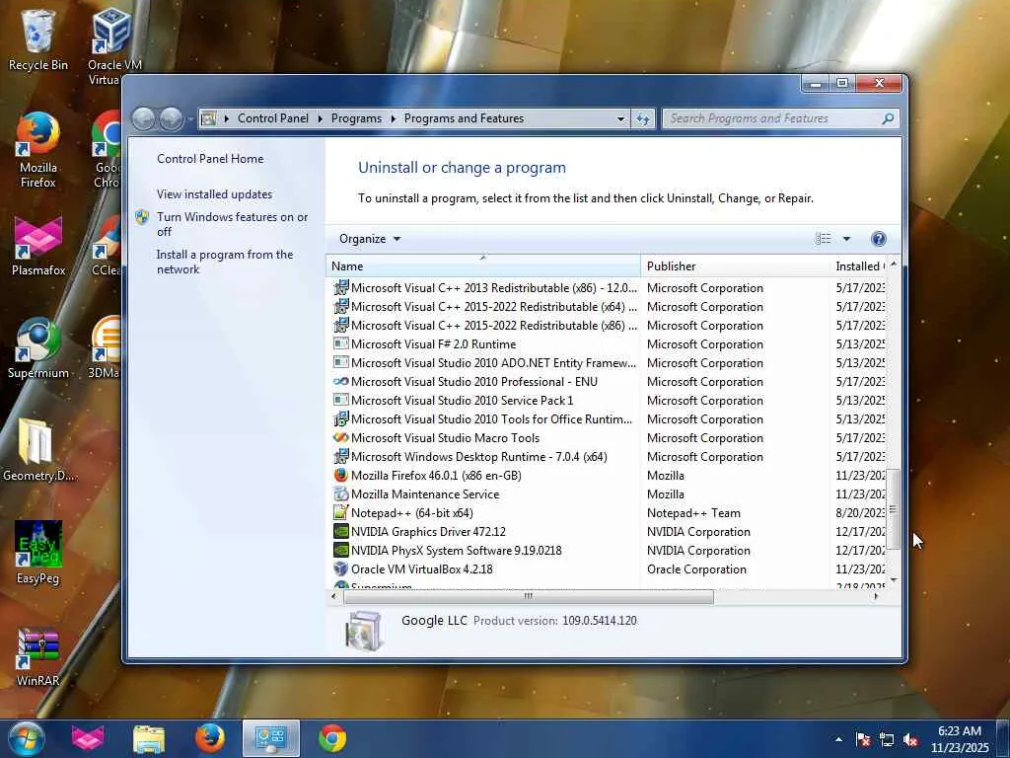Open the recent pages dropdown arrow

[190, 119]
